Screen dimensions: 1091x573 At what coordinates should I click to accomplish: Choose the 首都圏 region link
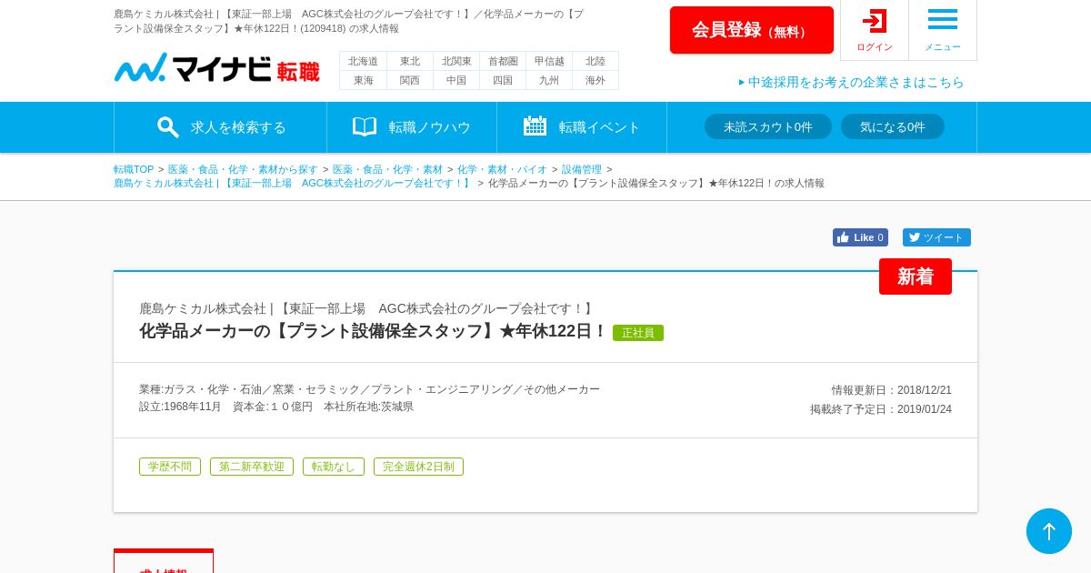click(503, 61)
